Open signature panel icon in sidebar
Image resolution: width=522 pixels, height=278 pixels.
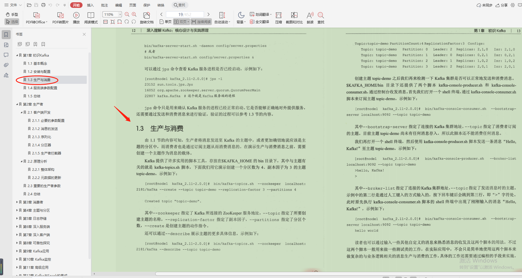[6, 75]
